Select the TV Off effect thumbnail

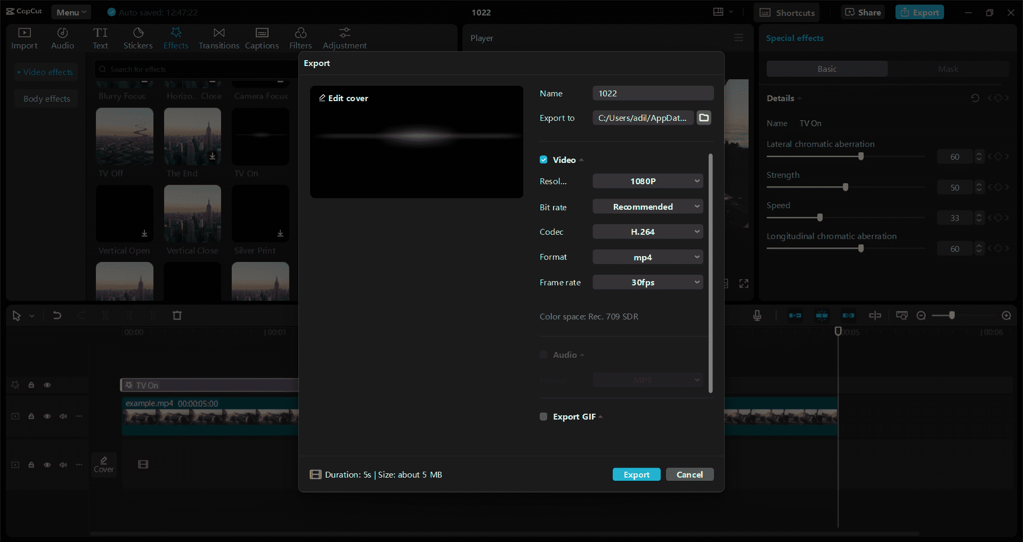pyautogui.click(x=125, y=137)
